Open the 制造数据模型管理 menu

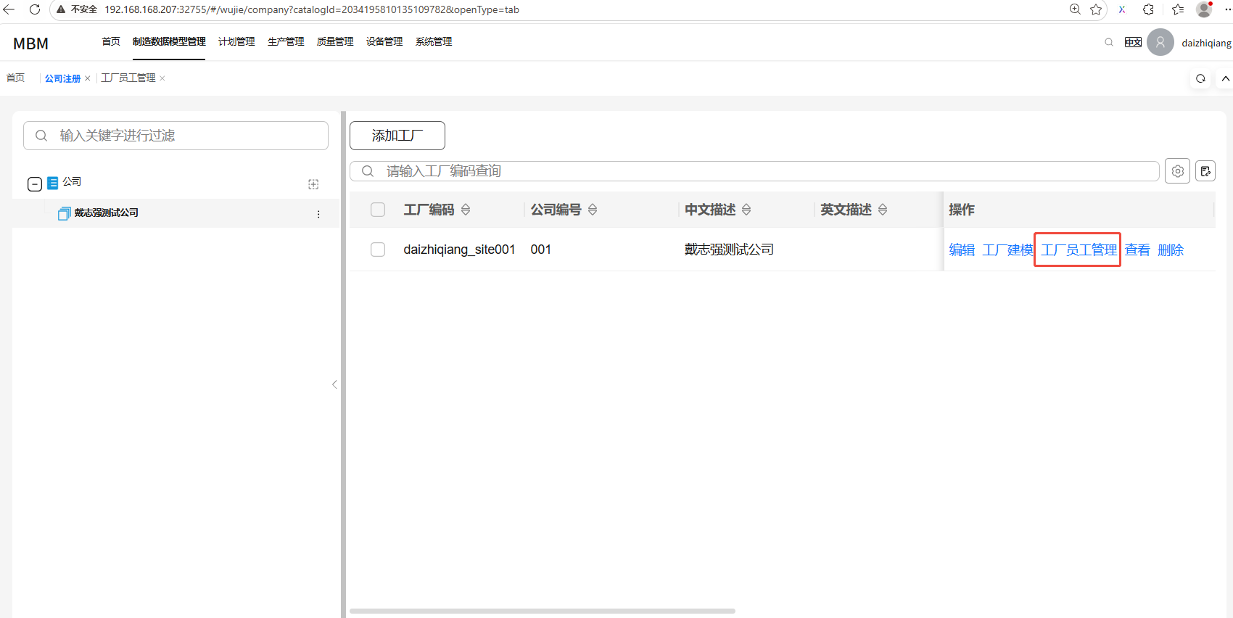tap(169, 42)
